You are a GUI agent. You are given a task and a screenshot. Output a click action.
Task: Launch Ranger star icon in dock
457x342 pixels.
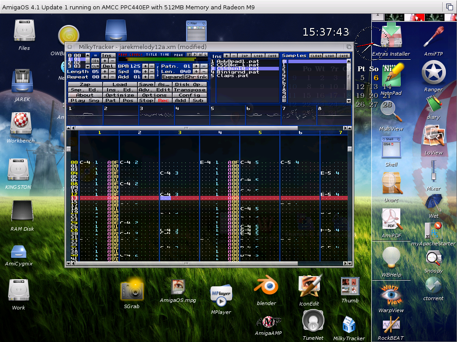pyautogui.click(x=434, y=73)
